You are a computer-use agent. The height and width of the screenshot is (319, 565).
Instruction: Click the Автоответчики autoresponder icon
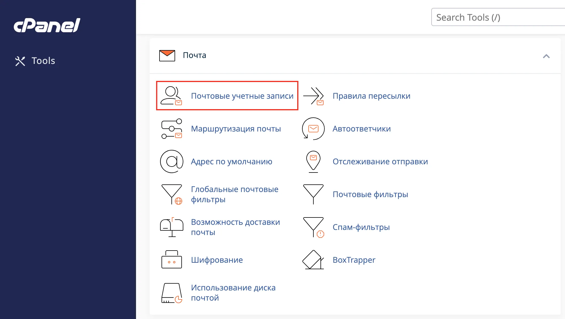313,129
